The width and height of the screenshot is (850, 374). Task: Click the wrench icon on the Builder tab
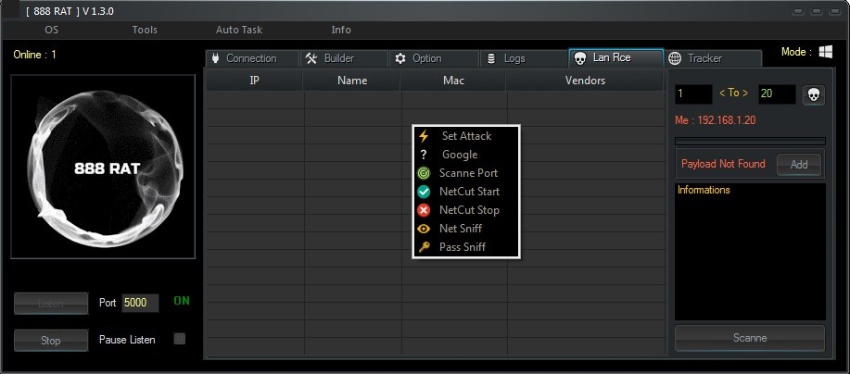coord(311,58)
